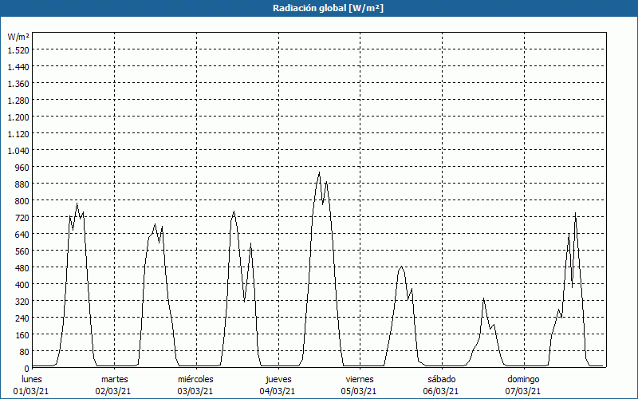The height and width of the screenshot is (399, 638).
Task: Click the 400 y-axis value
Action: click(x=22, y=285)
